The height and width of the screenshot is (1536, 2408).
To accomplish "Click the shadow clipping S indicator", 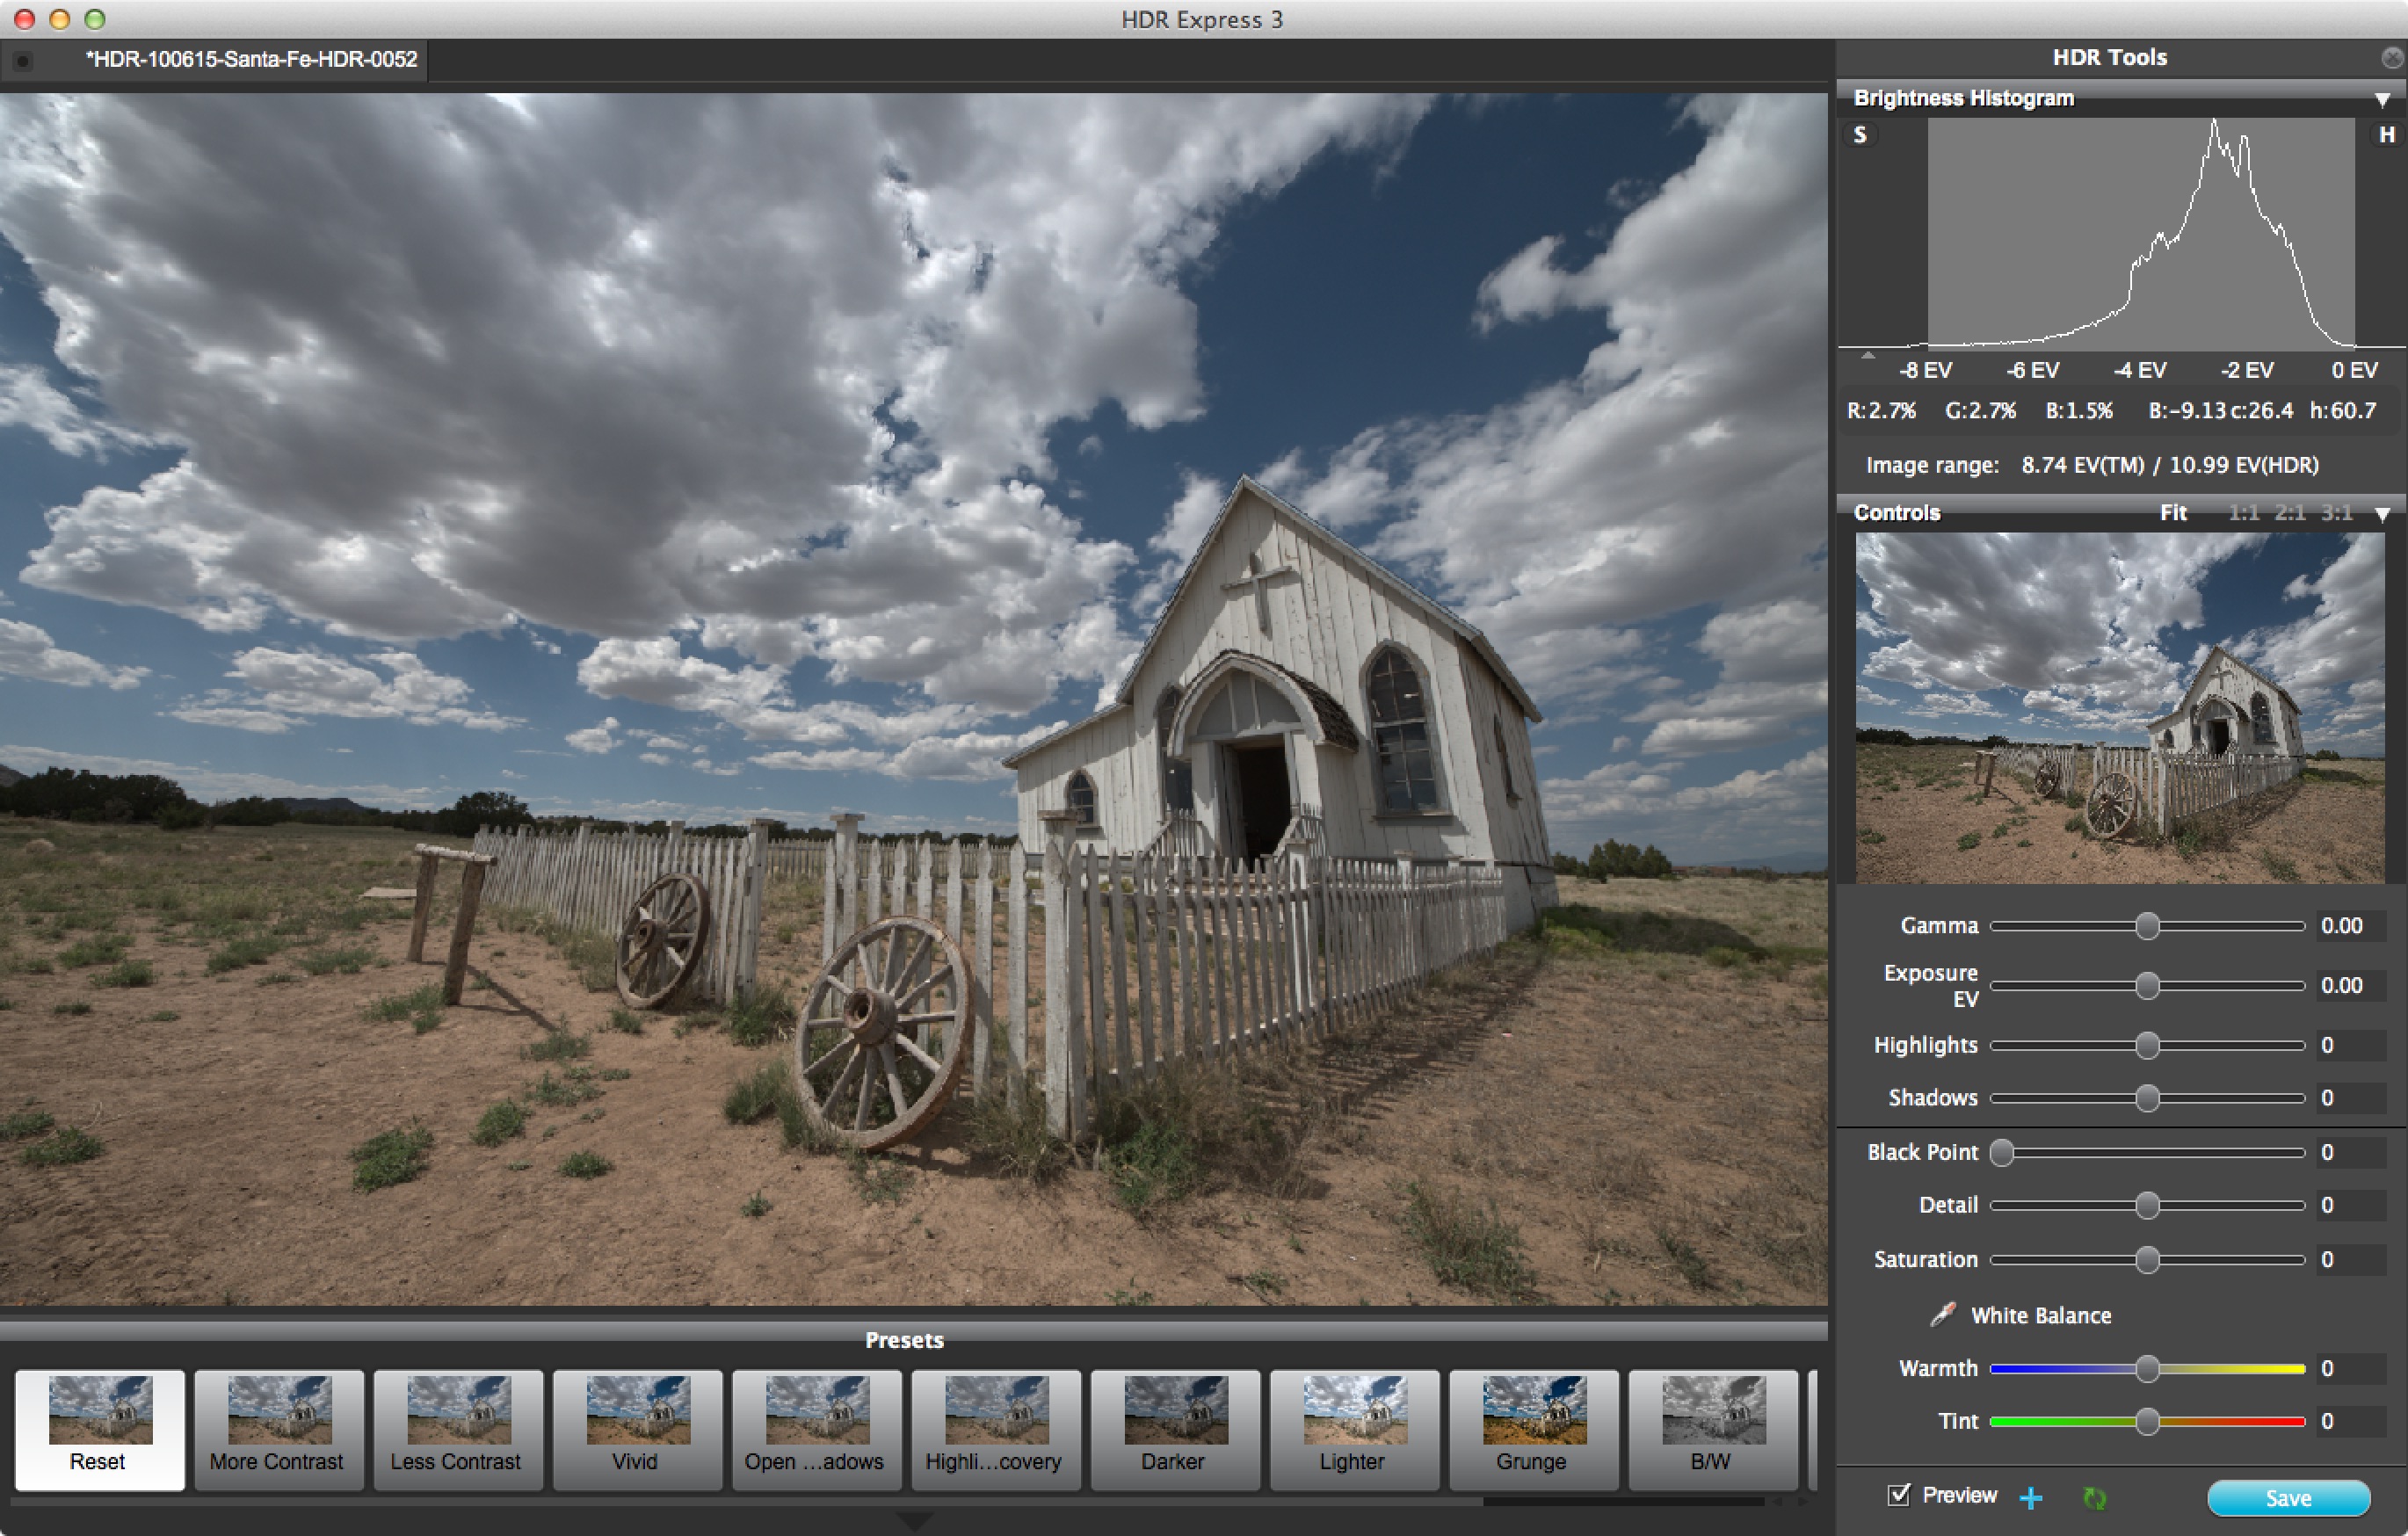I will (1860, 135).
